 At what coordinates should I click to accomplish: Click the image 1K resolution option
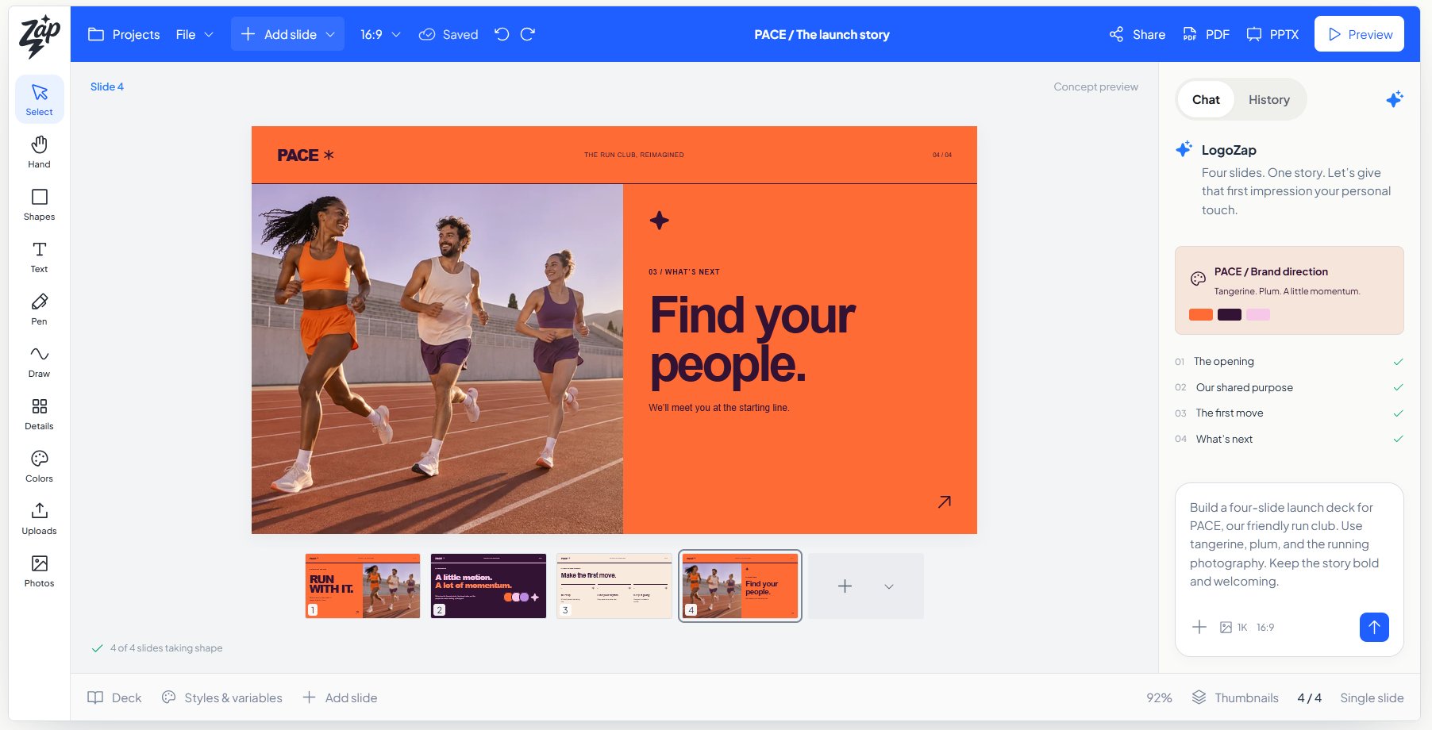point(1234,628)
